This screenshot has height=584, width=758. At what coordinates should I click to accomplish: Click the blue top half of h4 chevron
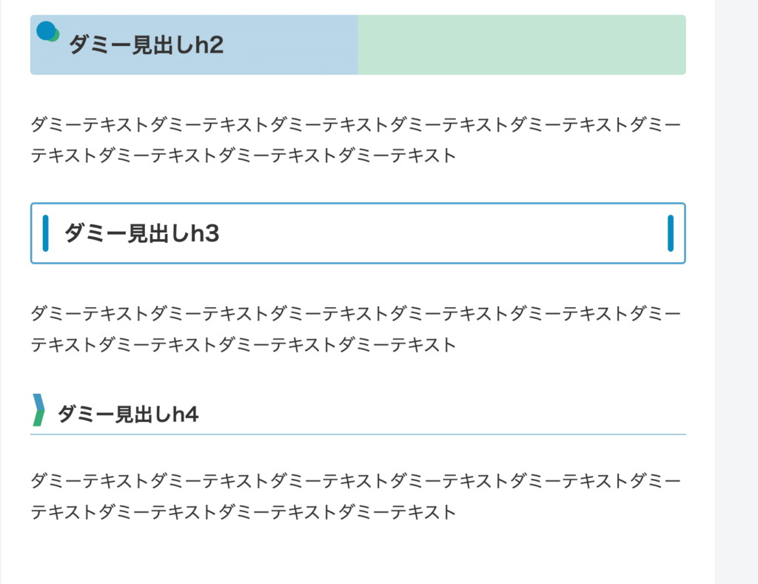(x=38, y=402)
